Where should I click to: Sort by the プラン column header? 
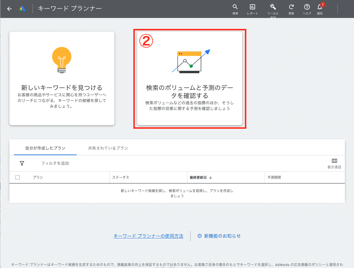(38, 177)
